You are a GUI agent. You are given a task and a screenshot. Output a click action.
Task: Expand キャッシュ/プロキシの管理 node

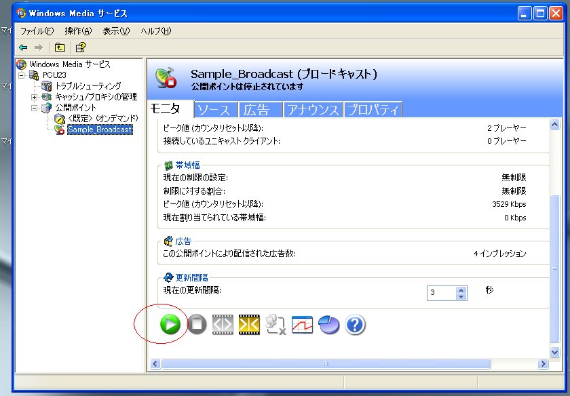(x=34, y=98)
